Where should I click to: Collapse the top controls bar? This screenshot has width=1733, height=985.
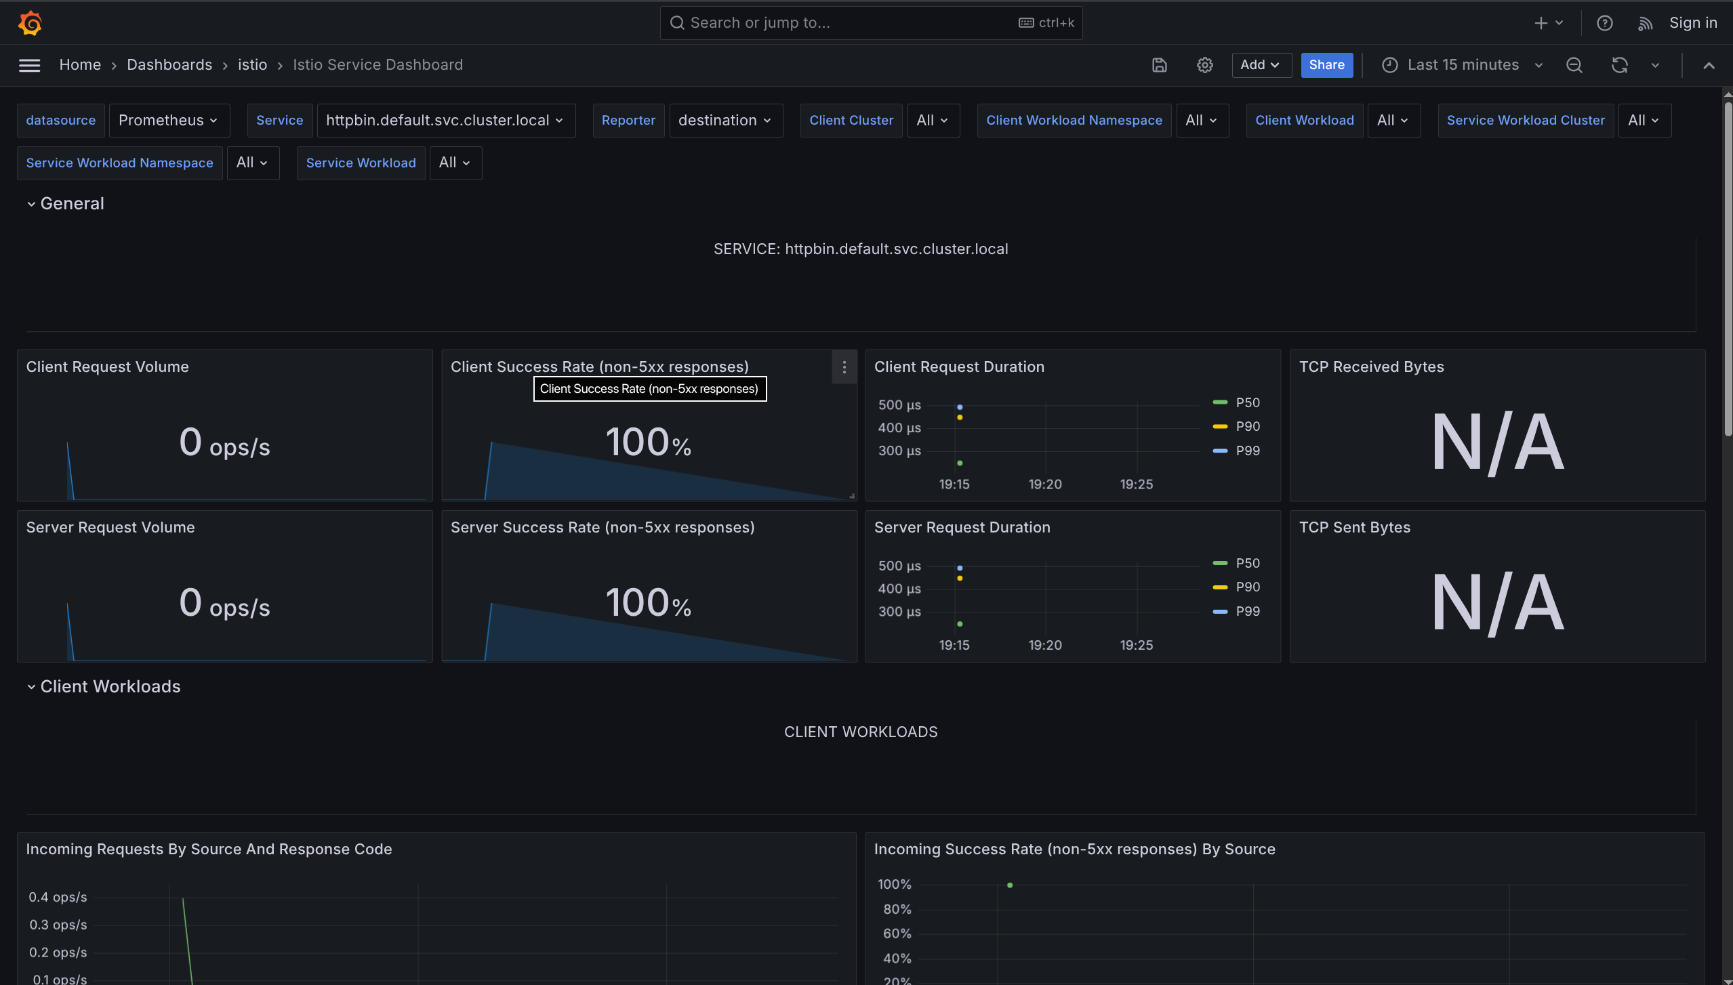pos(1709,65)
